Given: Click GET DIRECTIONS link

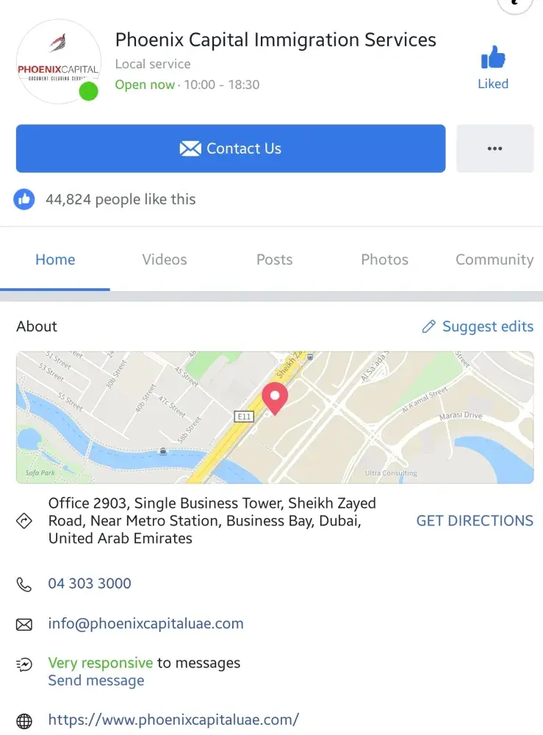Looking at the screenshot, I should coord(475,521).
